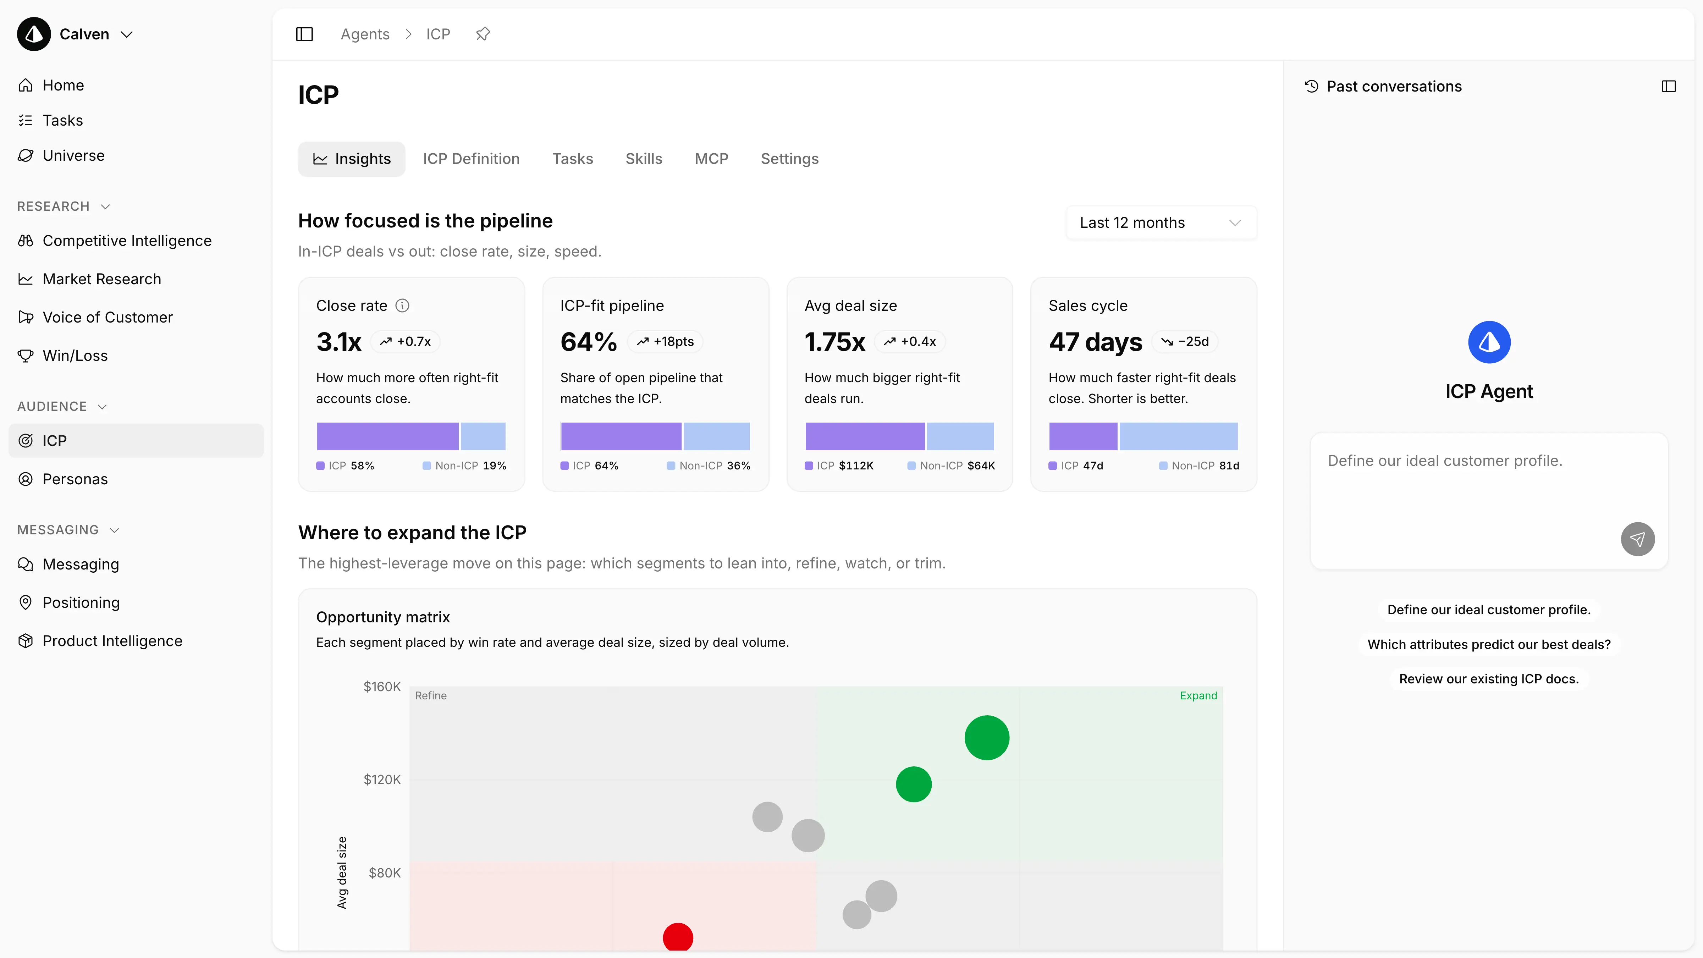Click the Calven logo icon
1703x958 pixels.
pos(34,34)
